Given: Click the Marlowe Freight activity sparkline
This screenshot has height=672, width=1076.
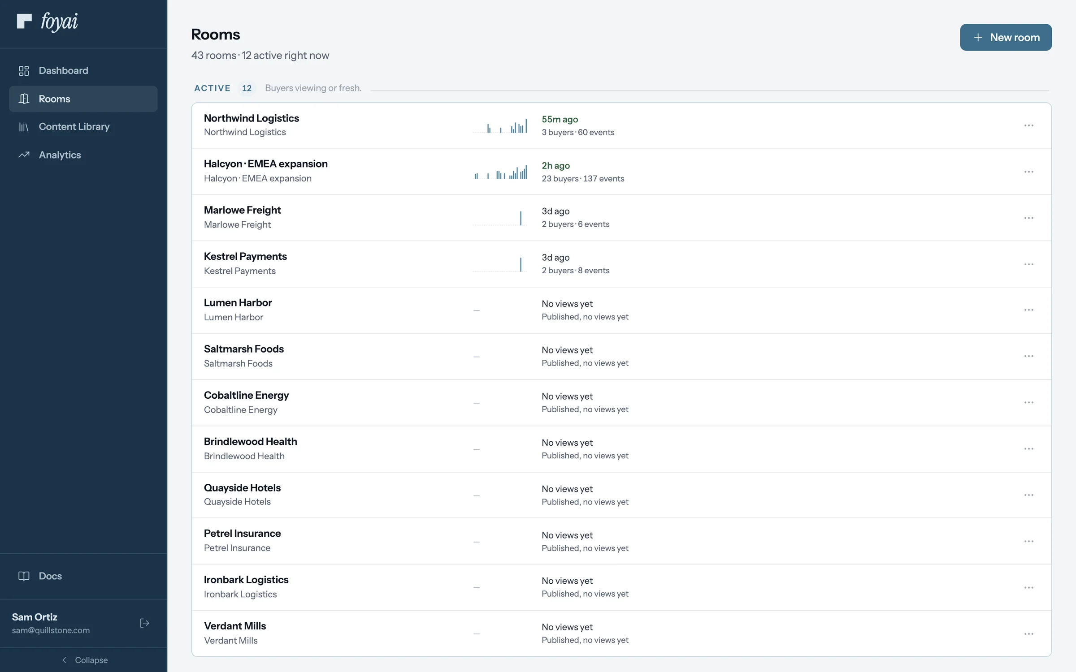Looking at the screenshot, I should click(x=500, y=218).
